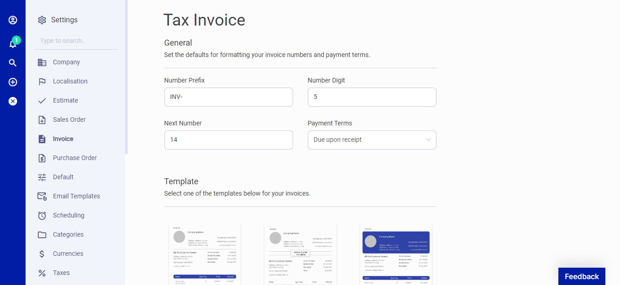Click the Company building icon
The height and width of the screenshot is (285, 620).
[x=42, y=62]
